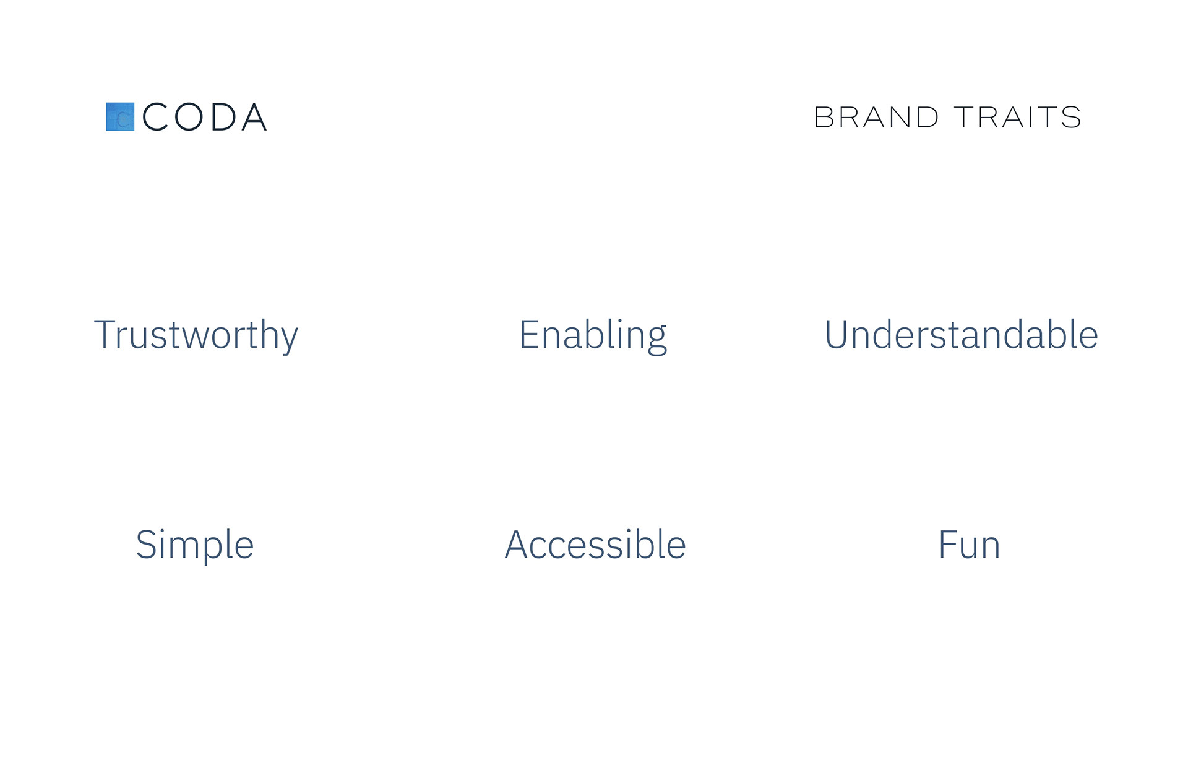
Task: Click the capital E of Enabling
Action: [530, 335]
